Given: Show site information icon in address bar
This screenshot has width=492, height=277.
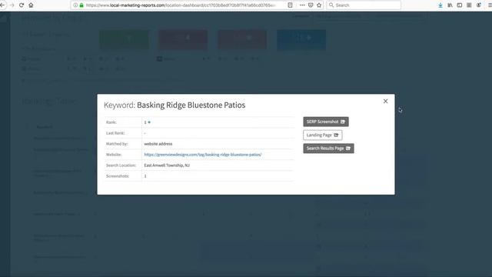Looking at the screenshot, I should point(75,5).
